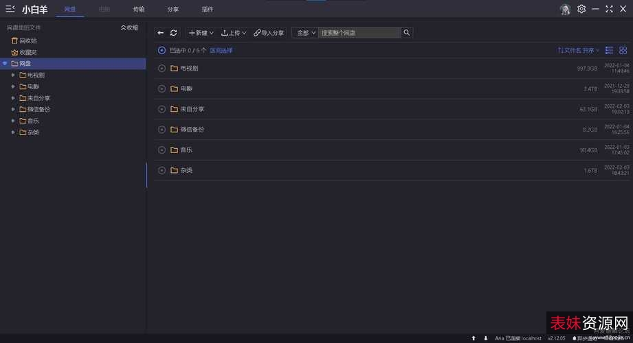Select the 微信备份 row checkbox
The image size is (633, 343).
click(162, 130)
